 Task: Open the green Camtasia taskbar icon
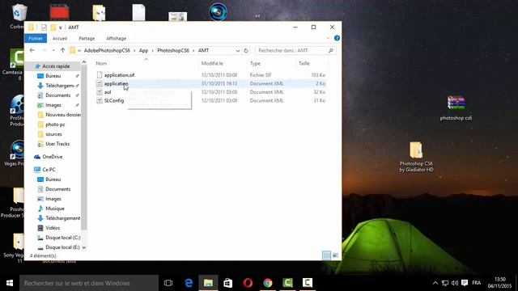pyautogui.click(x=287, y=283)
